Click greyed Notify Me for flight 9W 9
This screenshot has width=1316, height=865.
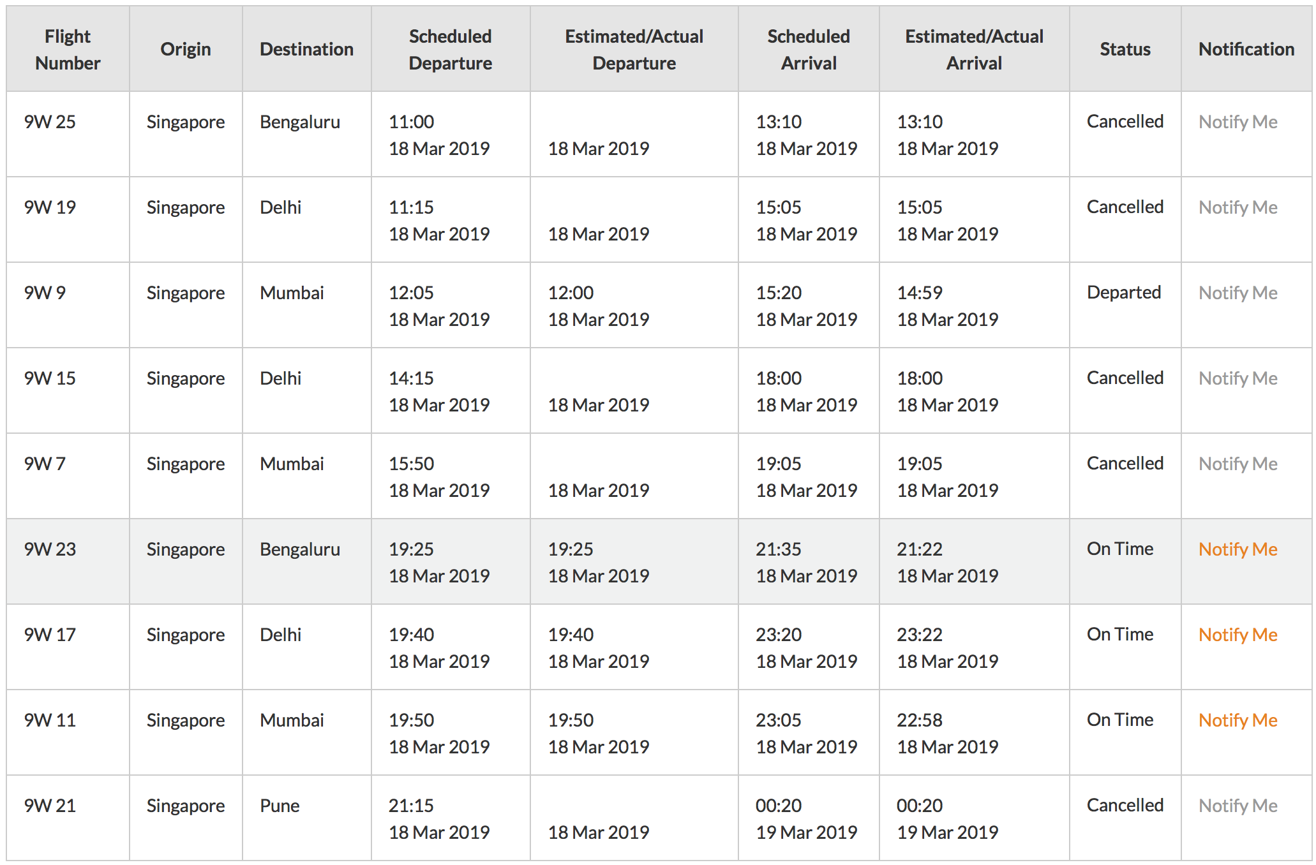(x=1237, y=293)
